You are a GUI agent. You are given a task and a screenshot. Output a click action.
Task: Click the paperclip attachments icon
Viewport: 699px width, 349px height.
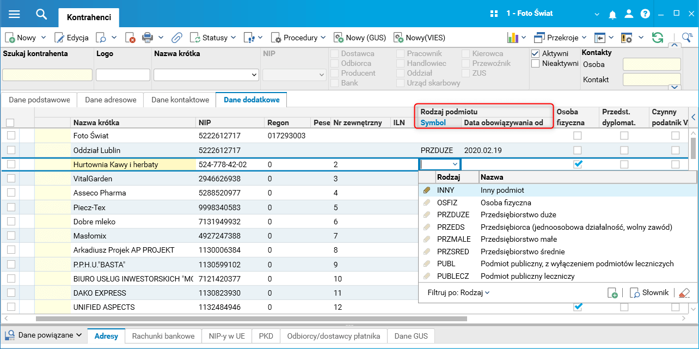pyautogui.click(x=177, y=38)
